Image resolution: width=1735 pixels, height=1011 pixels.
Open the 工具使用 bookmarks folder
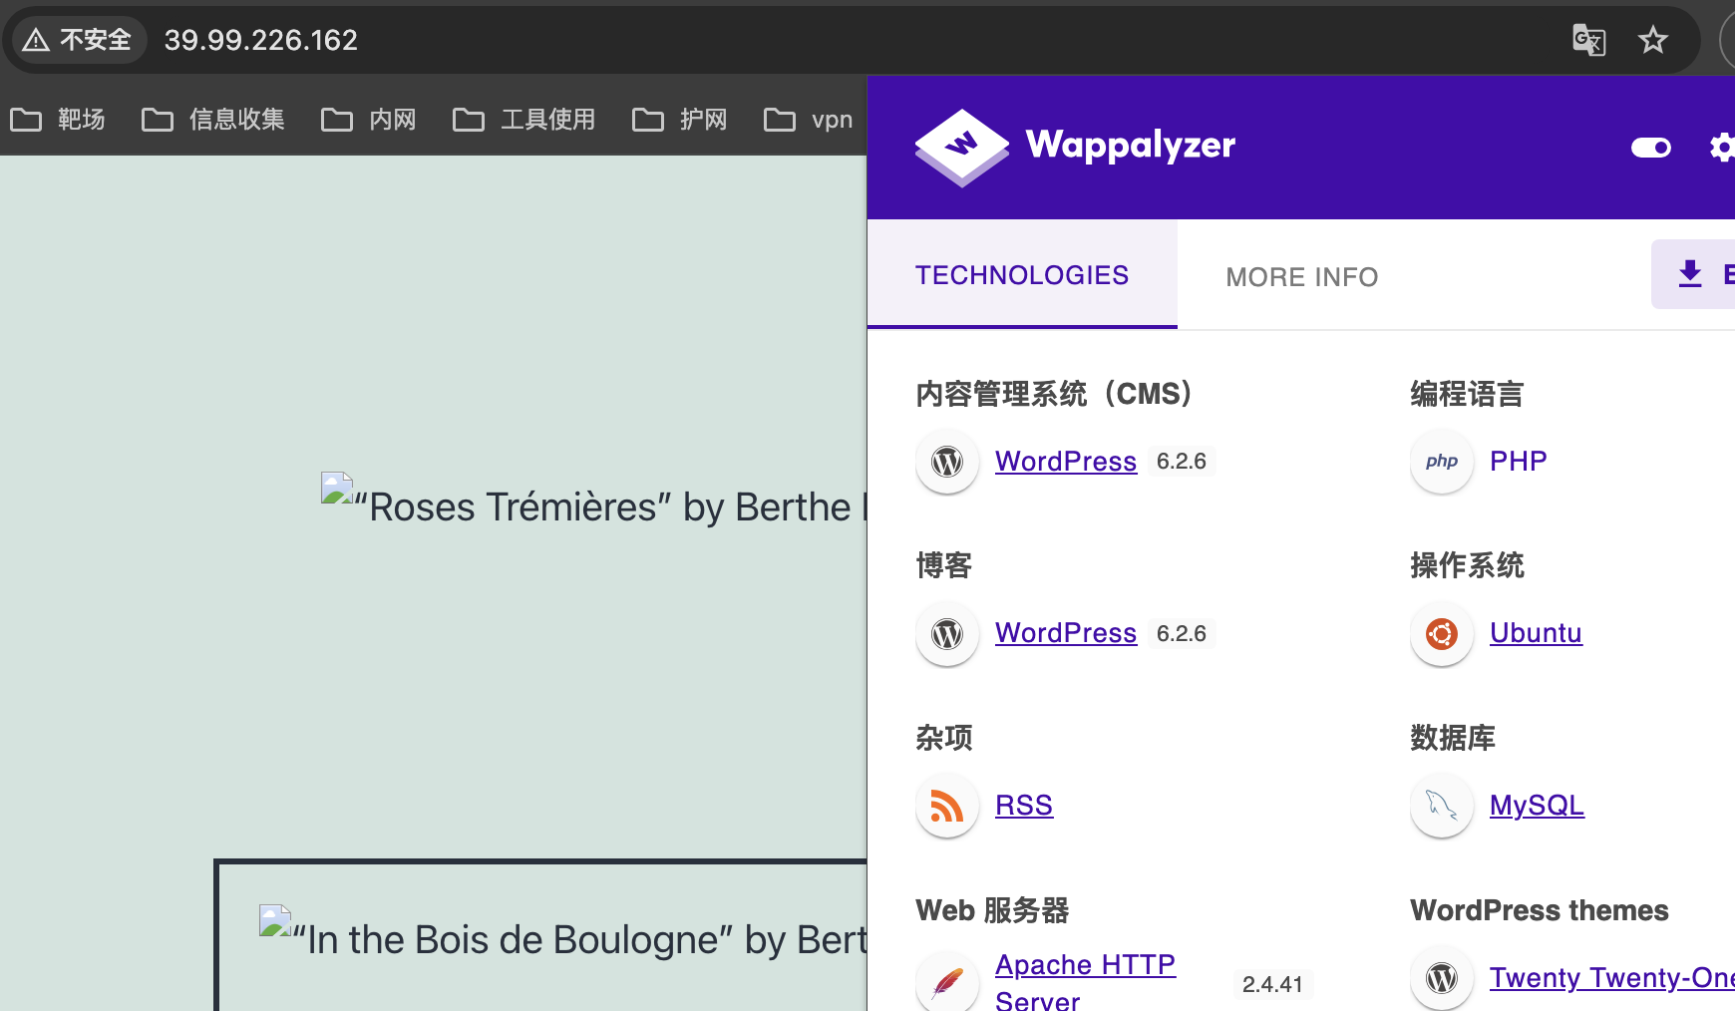click(524, 120)
